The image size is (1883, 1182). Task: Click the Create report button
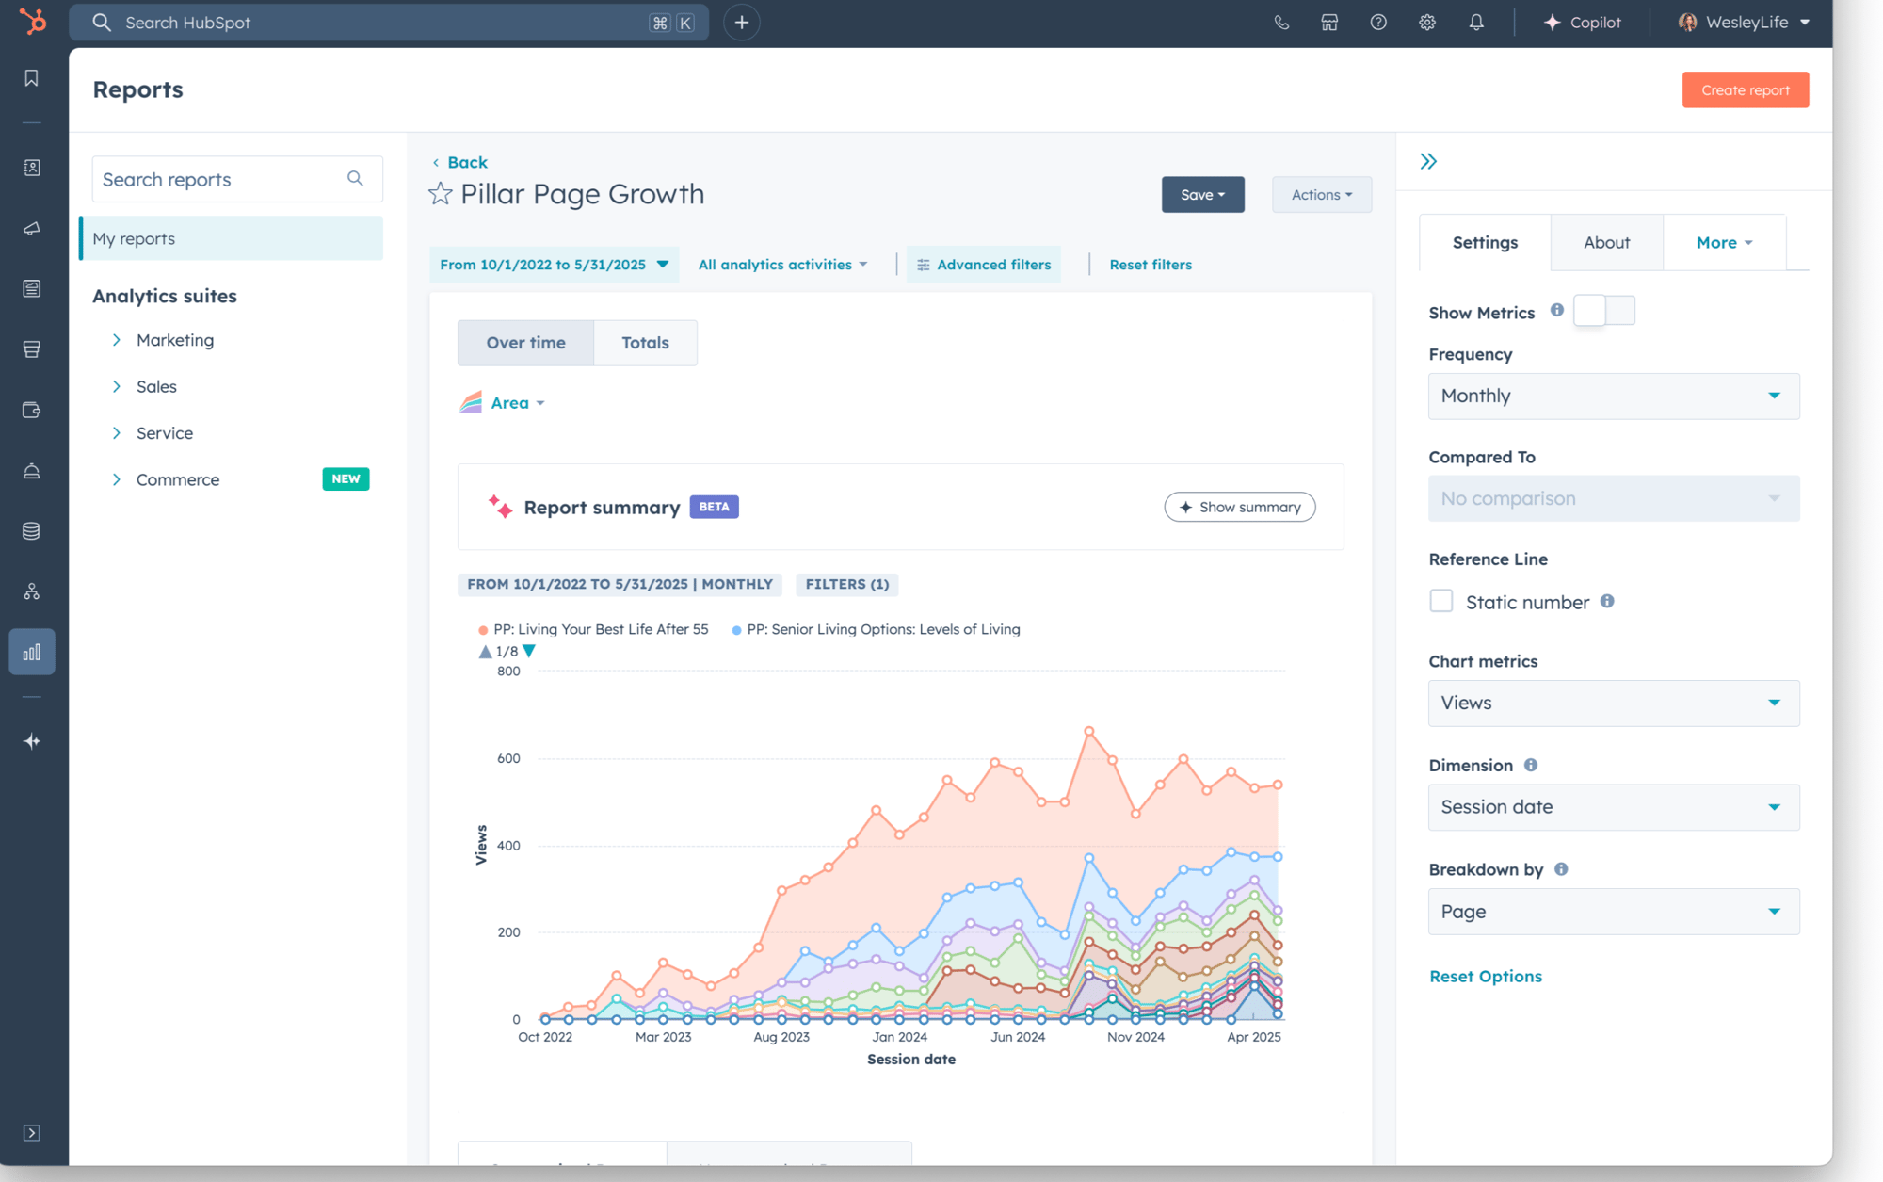(1745, 90)
